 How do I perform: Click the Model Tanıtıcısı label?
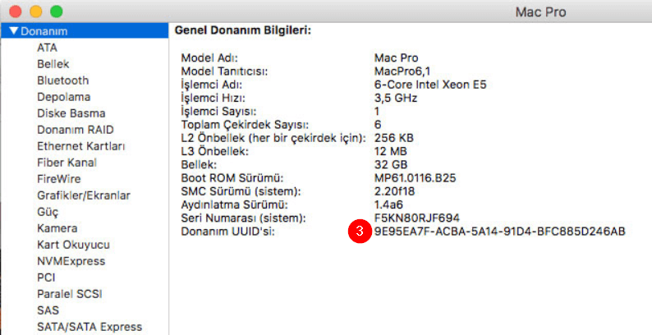click(x=224, y=71)
